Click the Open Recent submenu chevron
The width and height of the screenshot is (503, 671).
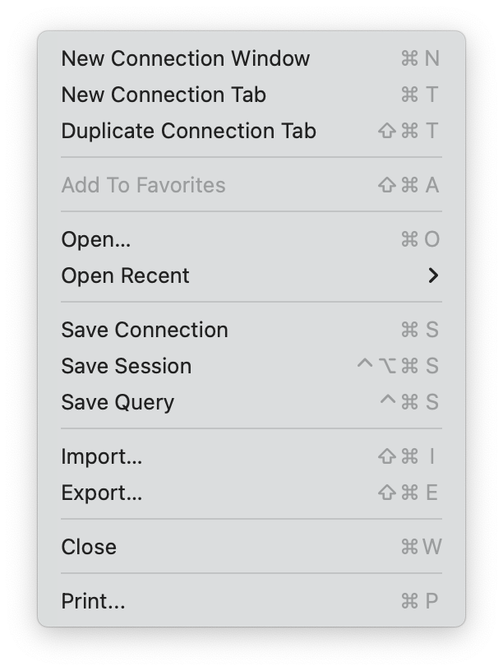pyautogui.click(x=435, y=275)
